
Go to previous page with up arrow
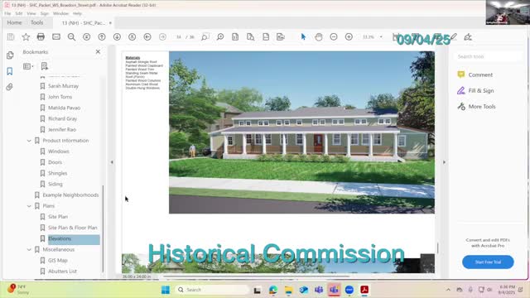pyautogui.click(x=102, y=36)
